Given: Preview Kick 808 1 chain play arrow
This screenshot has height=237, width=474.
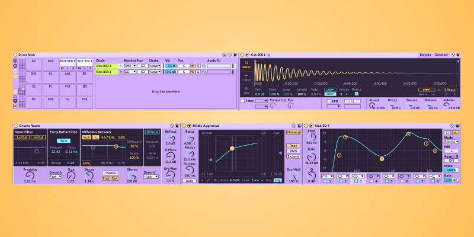Looking at the screenshot, I should pos(121,72).
